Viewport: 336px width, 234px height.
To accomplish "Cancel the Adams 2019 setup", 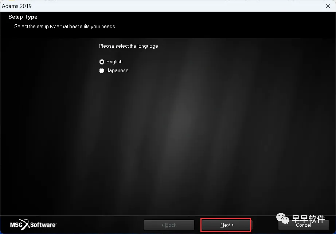I will [x=304, y=225].
